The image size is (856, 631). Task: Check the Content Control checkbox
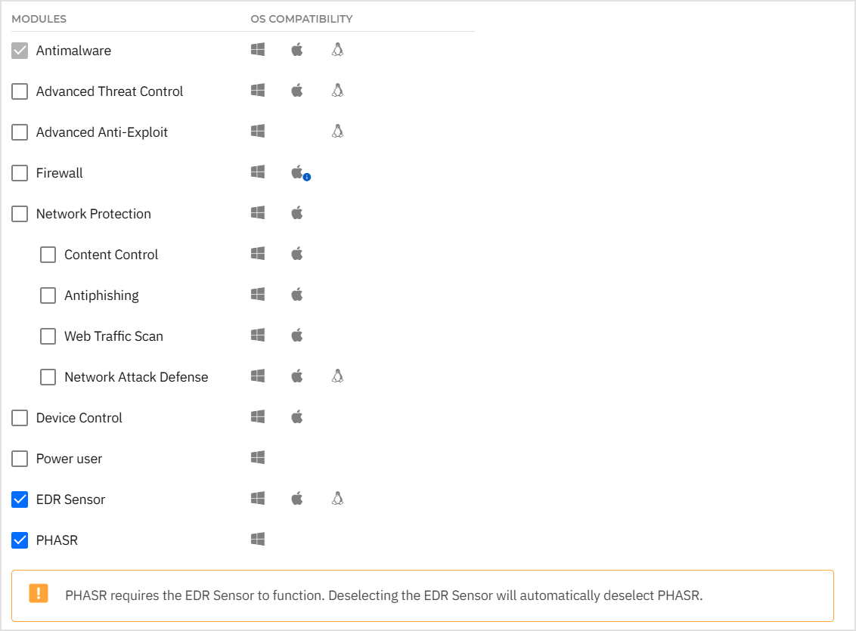click(48, 254)
